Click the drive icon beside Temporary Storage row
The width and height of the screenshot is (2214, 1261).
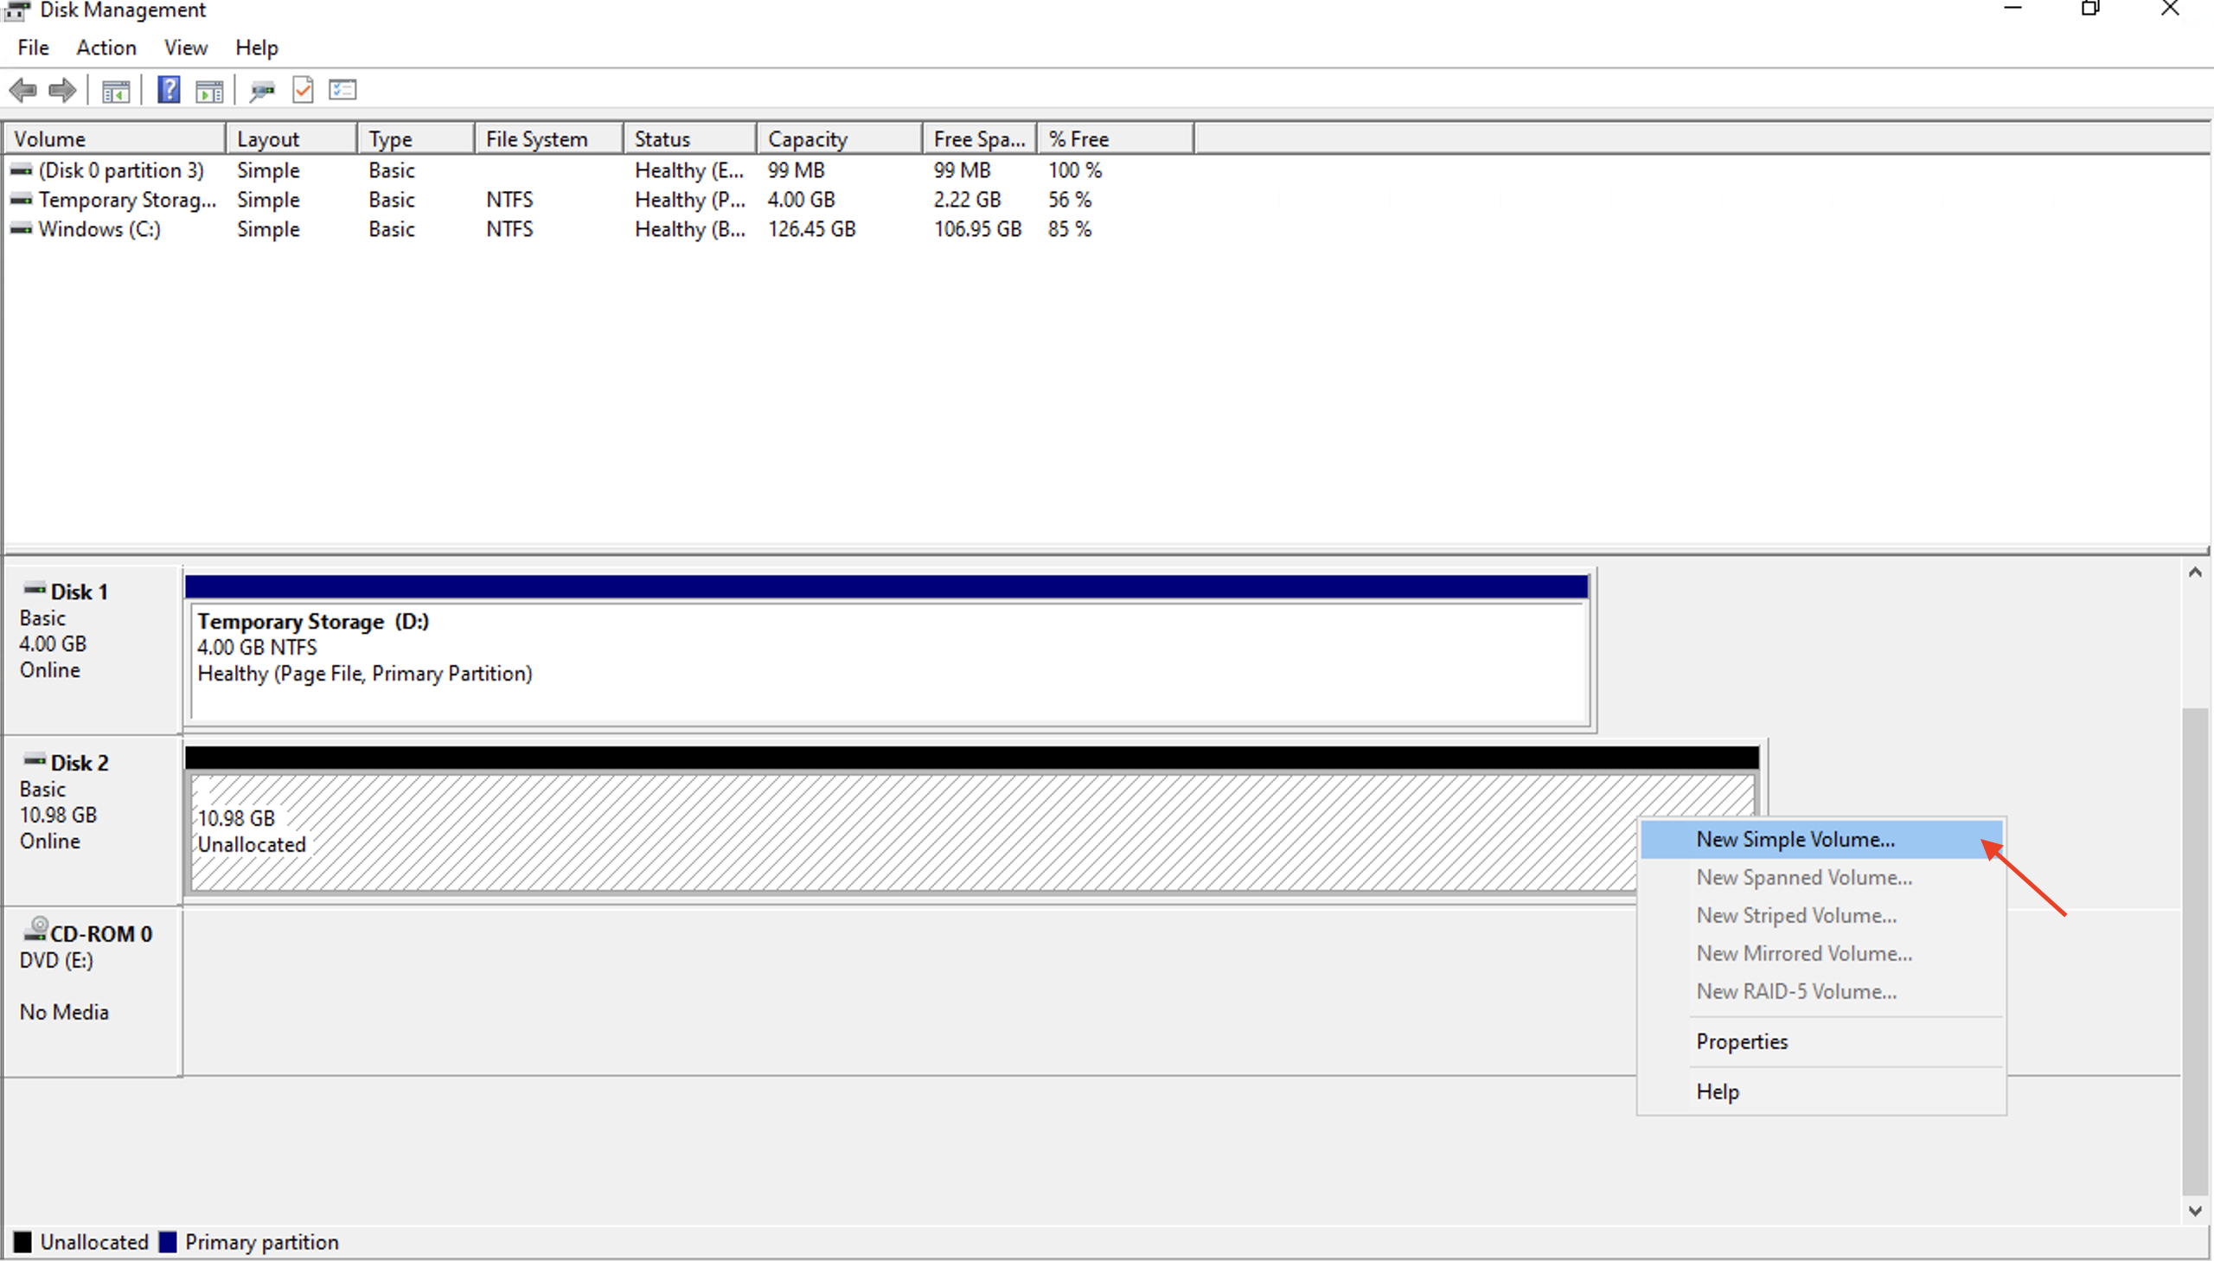22,200
